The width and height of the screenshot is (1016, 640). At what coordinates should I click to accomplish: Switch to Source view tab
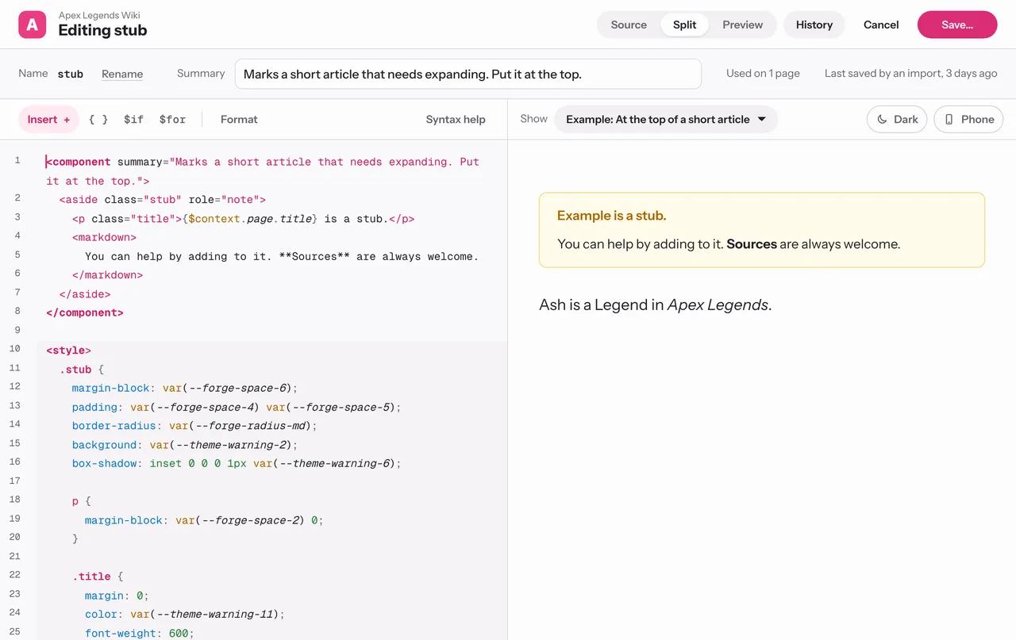pos(629,25)
